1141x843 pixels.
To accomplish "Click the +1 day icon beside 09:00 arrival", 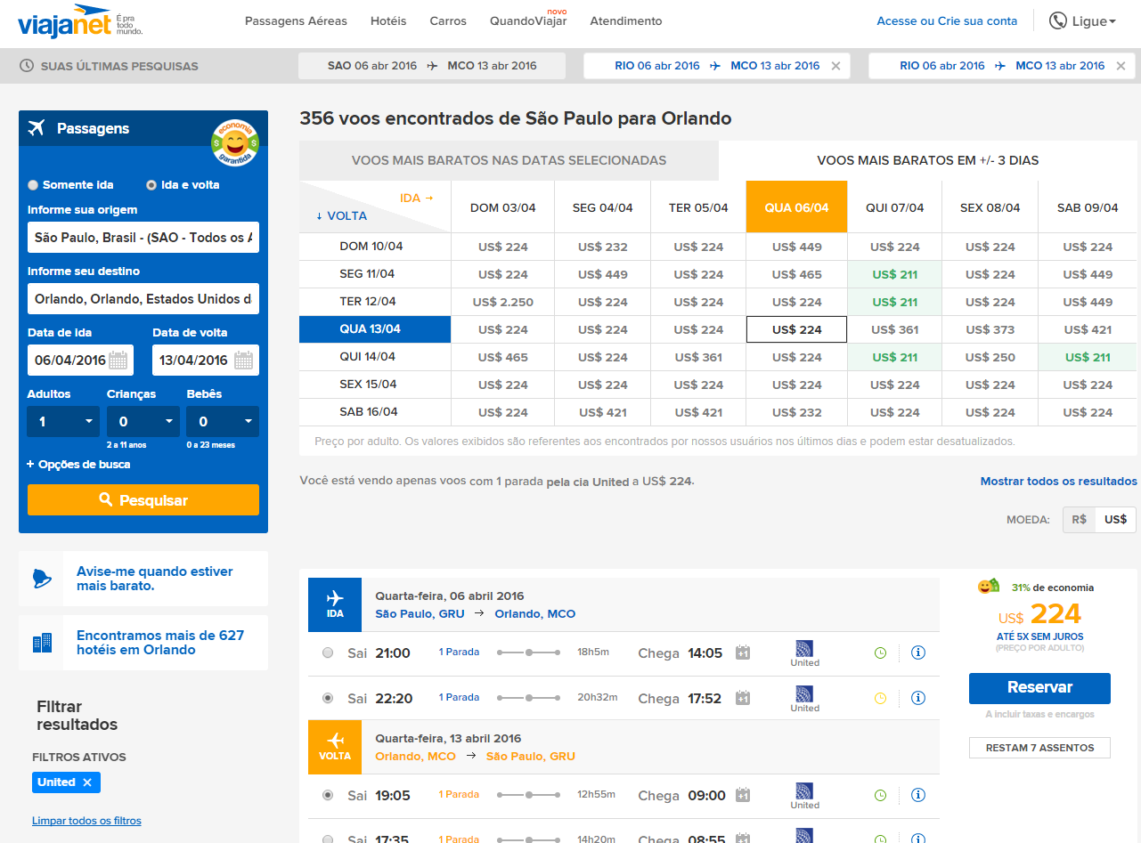I will (x=742, y=796).
